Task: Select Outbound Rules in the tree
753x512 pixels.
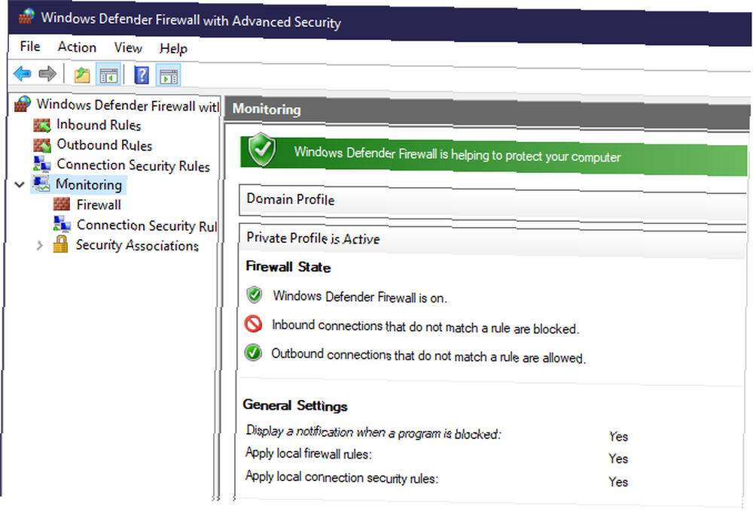Action: point(104,145)
